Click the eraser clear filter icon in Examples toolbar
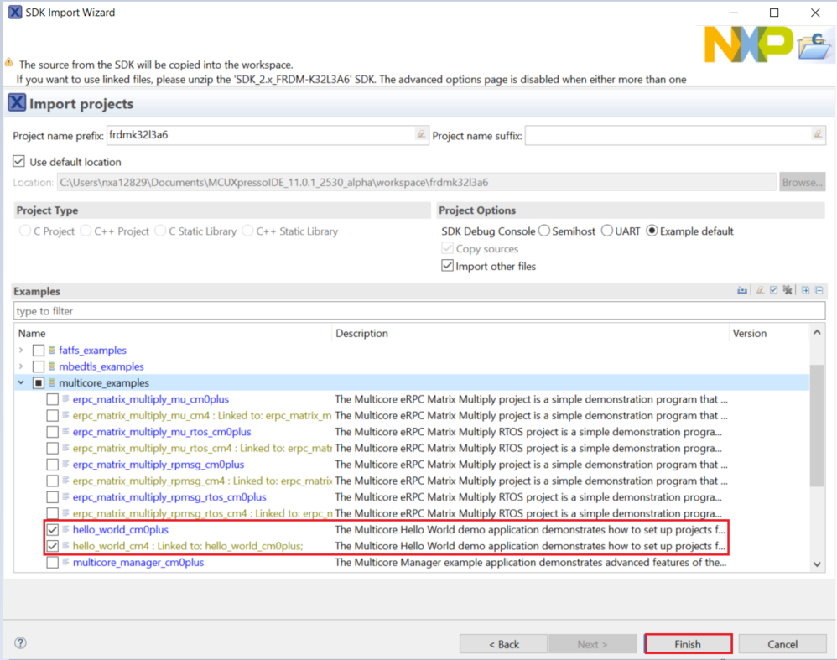This screenshot has width=837, height=660. (760, 291)
